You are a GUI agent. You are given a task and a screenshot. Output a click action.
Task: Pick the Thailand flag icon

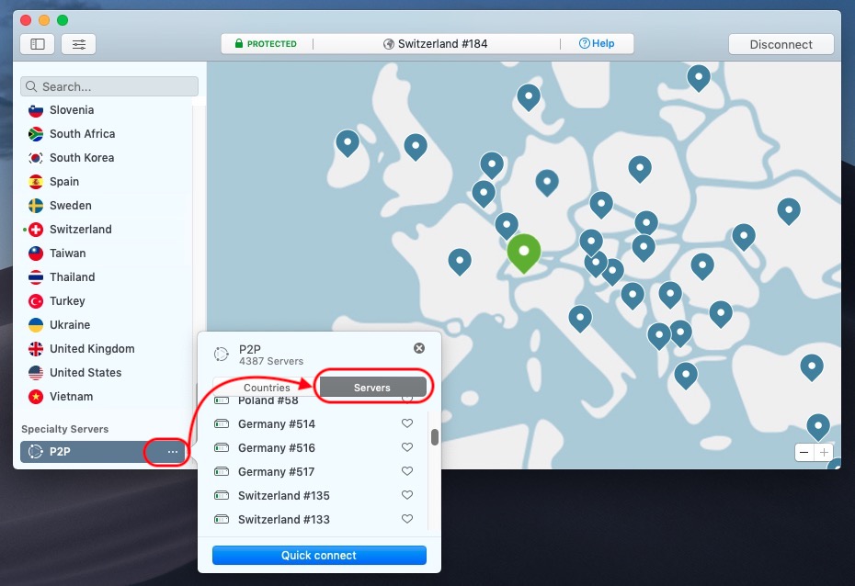(36, 277)
